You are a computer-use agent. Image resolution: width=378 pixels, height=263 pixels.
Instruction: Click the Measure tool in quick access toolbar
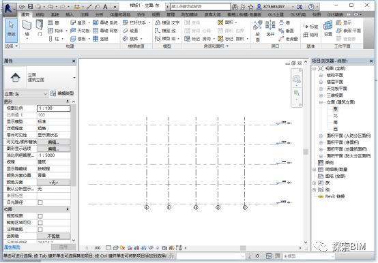[76, 7]
